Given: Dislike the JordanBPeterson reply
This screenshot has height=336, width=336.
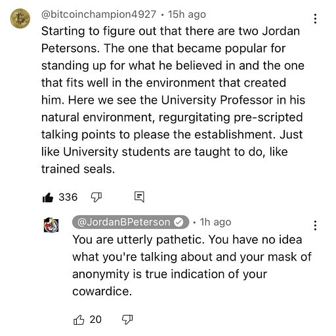Looking at the screenshot, I should pyautogui.click(x=127, y=320).
